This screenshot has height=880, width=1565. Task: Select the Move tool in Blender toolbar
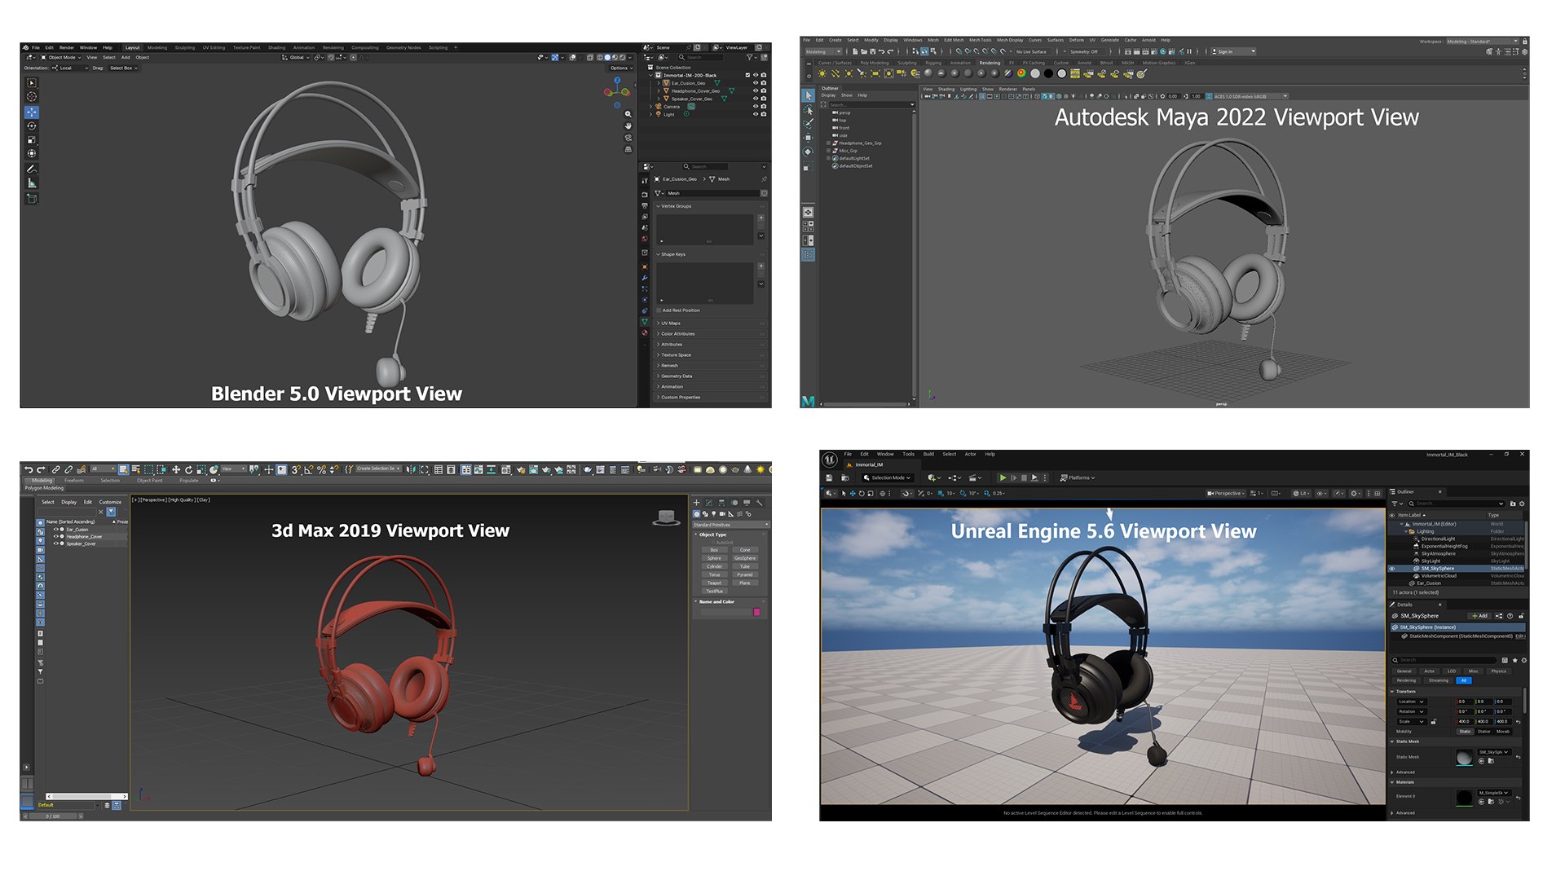[x=32, y=112]
